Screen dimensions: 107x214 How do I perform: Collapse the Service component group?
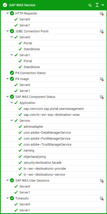tap(12, 120)
